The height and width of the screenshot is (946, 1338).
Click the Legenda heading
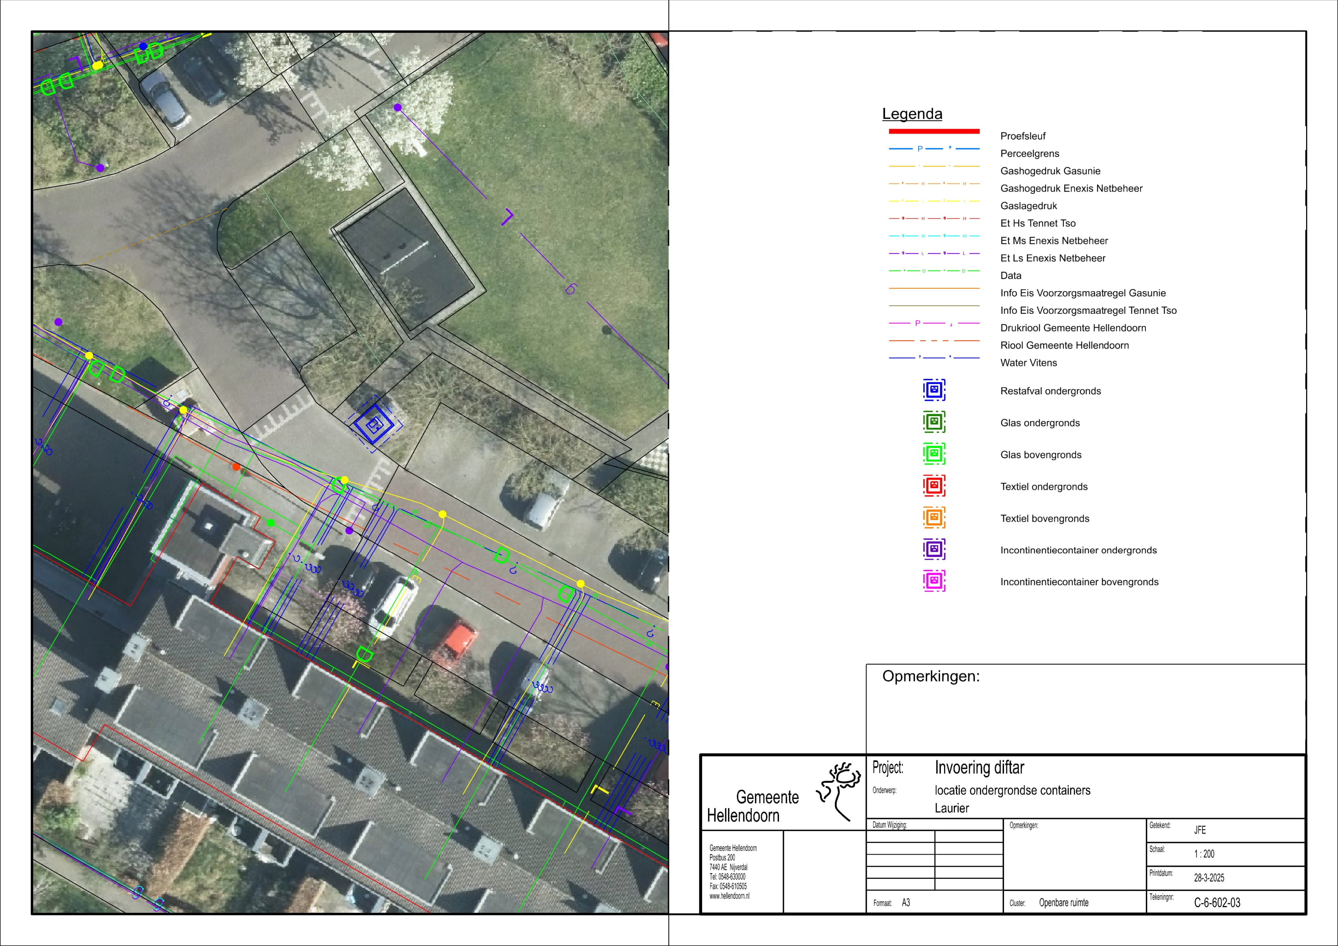click(x=912, y=114)
